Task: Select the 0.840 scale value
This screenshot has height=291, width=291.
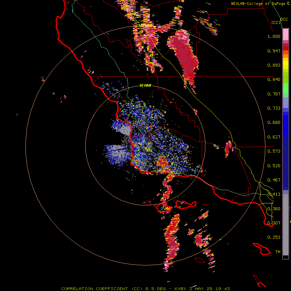Action: click(274, 80)
